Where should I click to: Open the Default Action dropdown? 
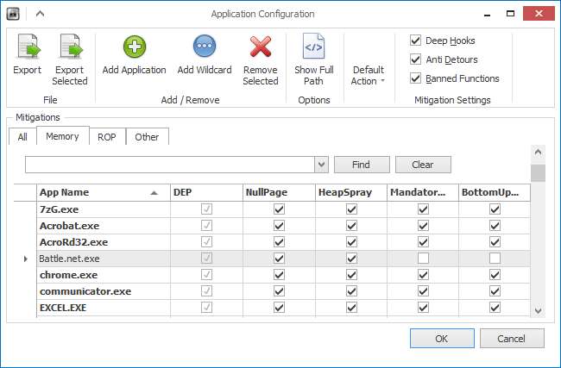369,75
